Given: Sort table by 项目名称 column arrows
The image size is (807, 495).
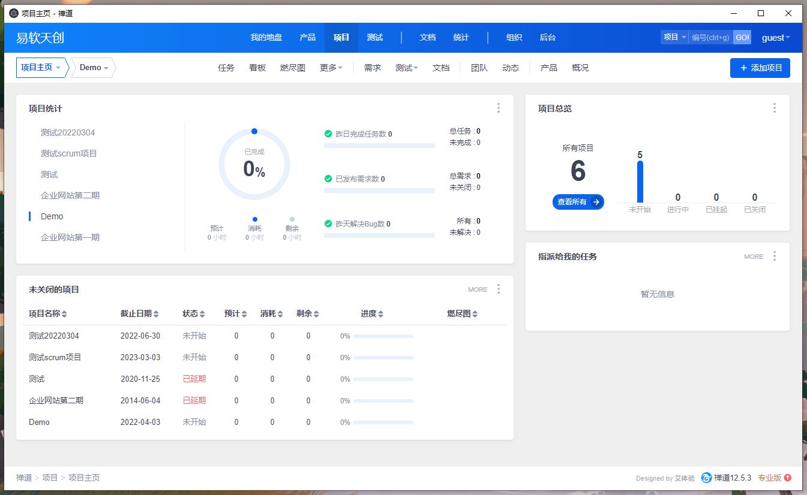Looking at the screenshot, I should [64, 314].
